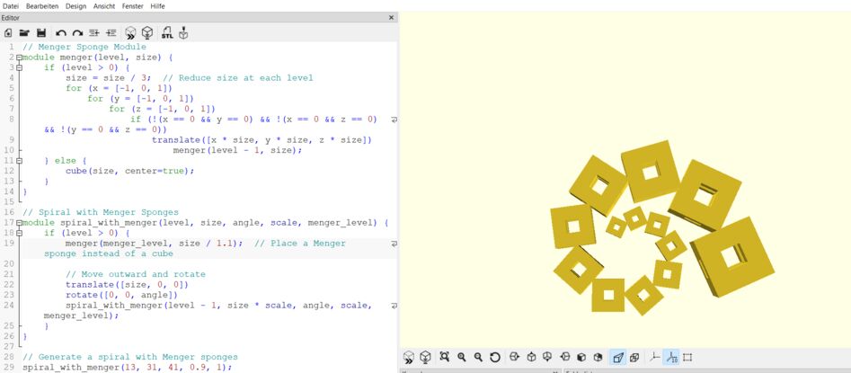Collapse the else block fold on line 11

coord(19,161)
